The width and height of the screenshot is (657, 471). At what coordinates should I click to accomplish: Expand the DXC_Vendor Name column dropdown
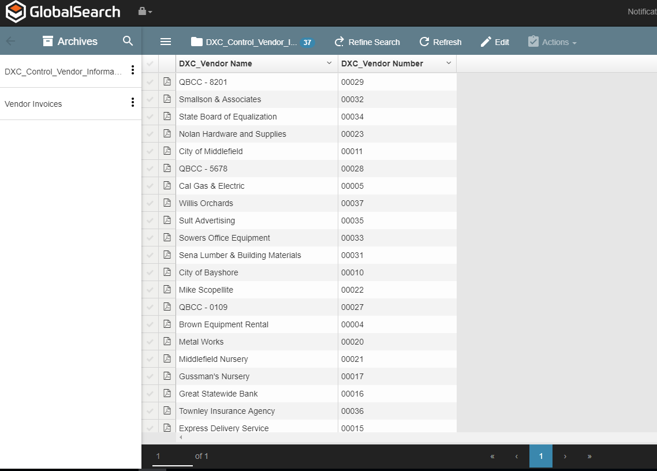[x=329, y=63]
